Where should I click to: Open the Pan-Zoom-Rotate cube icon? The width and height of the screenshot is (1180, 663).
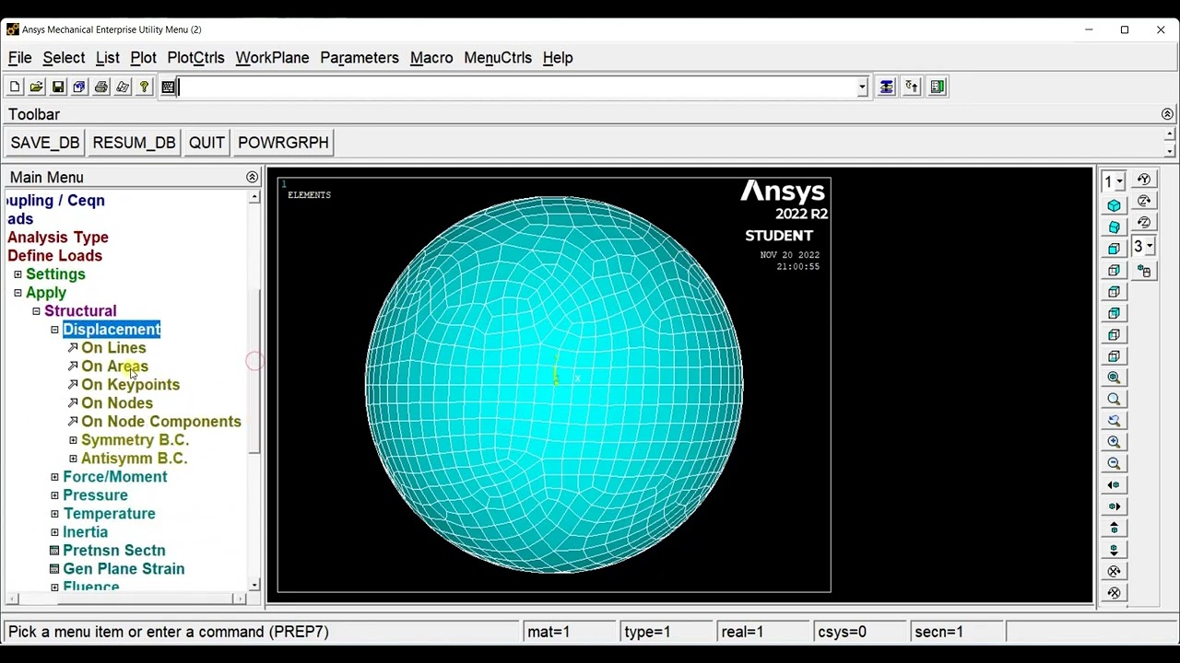pyautogui.click(x=79, y=87)
